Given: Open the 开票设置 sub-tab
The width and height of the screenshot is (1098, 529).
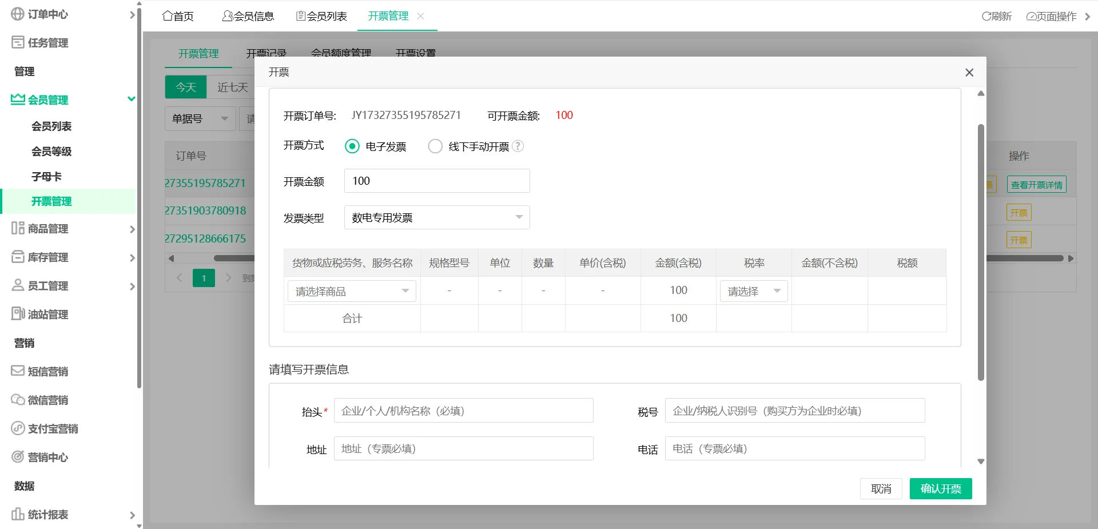Looking at the screenshot, I should pos(416,53).
